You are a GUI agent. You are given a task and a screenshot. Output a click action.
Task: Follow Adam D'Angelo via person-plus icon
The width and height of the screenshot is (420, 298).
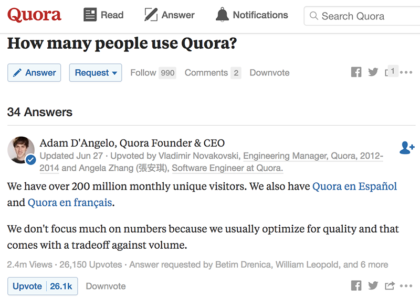407,148
